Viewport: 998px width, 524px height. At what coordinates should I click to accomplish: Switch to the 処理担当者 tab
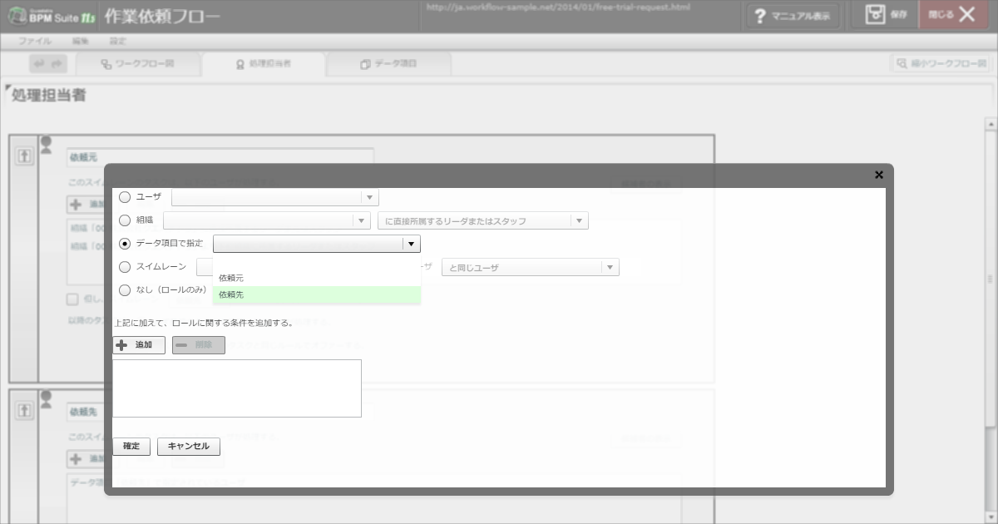coord(264,64)
